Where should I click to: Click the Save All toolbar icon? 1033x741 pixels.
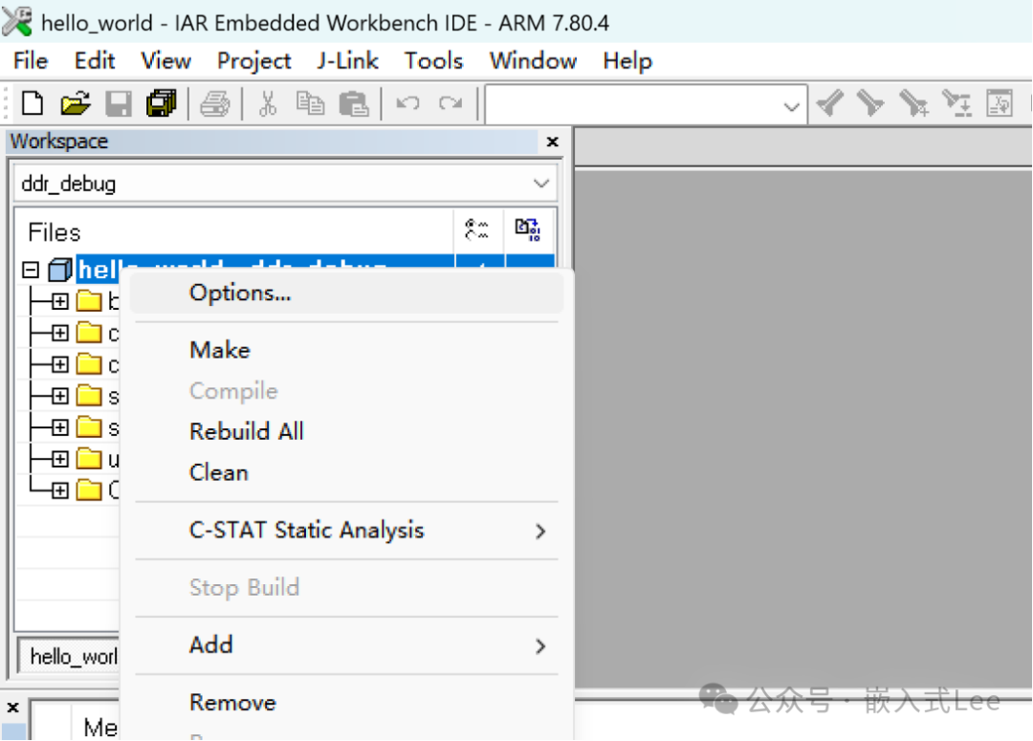point(162,103)
